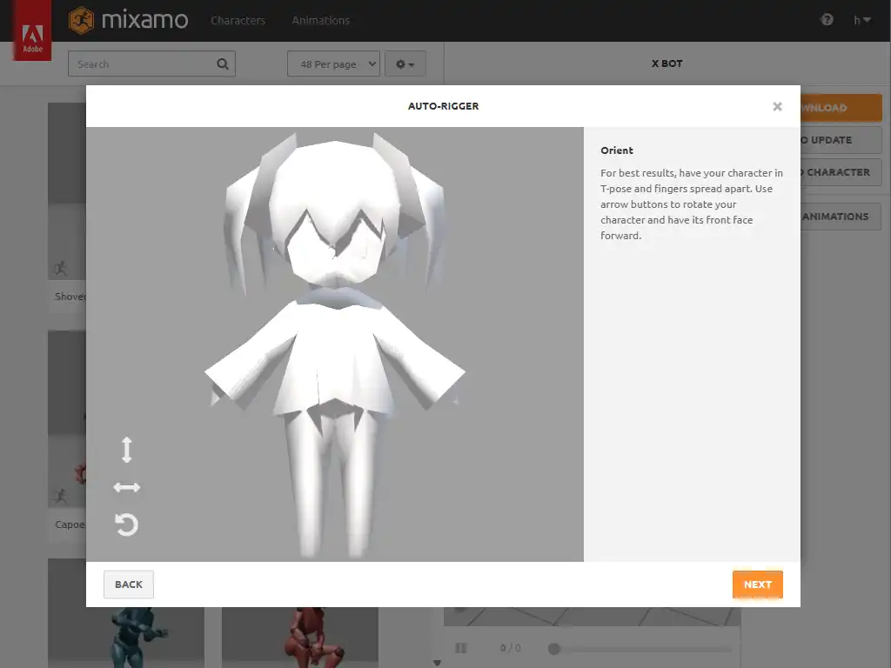The image size is (891, 668).
Task: Click the search magnifier icon
Action: (223, 63)
